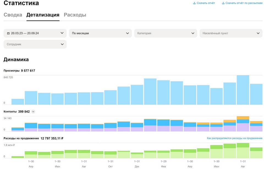The image size is (264, 169).
Task: Click the download icon beside Скачать отчёт
Action: [194, 3]
